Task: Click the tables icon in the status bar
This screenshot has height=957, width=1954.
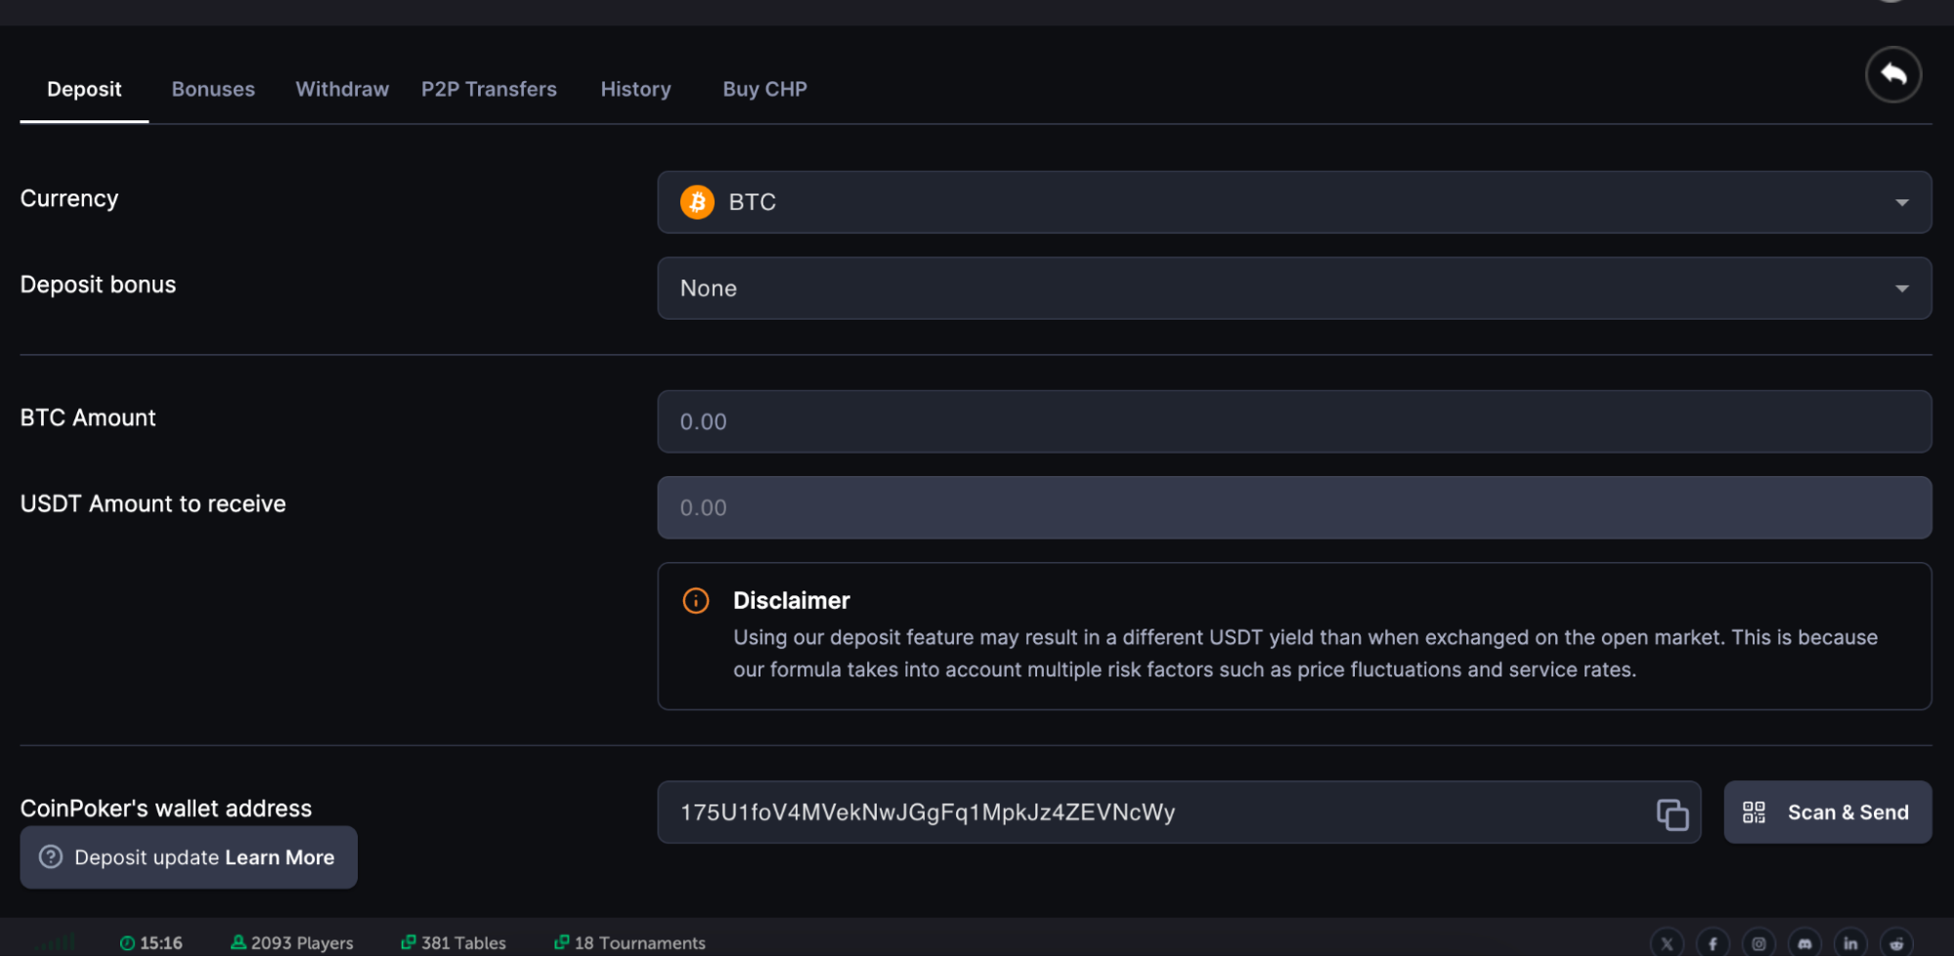Action: [x=408, y=942]
